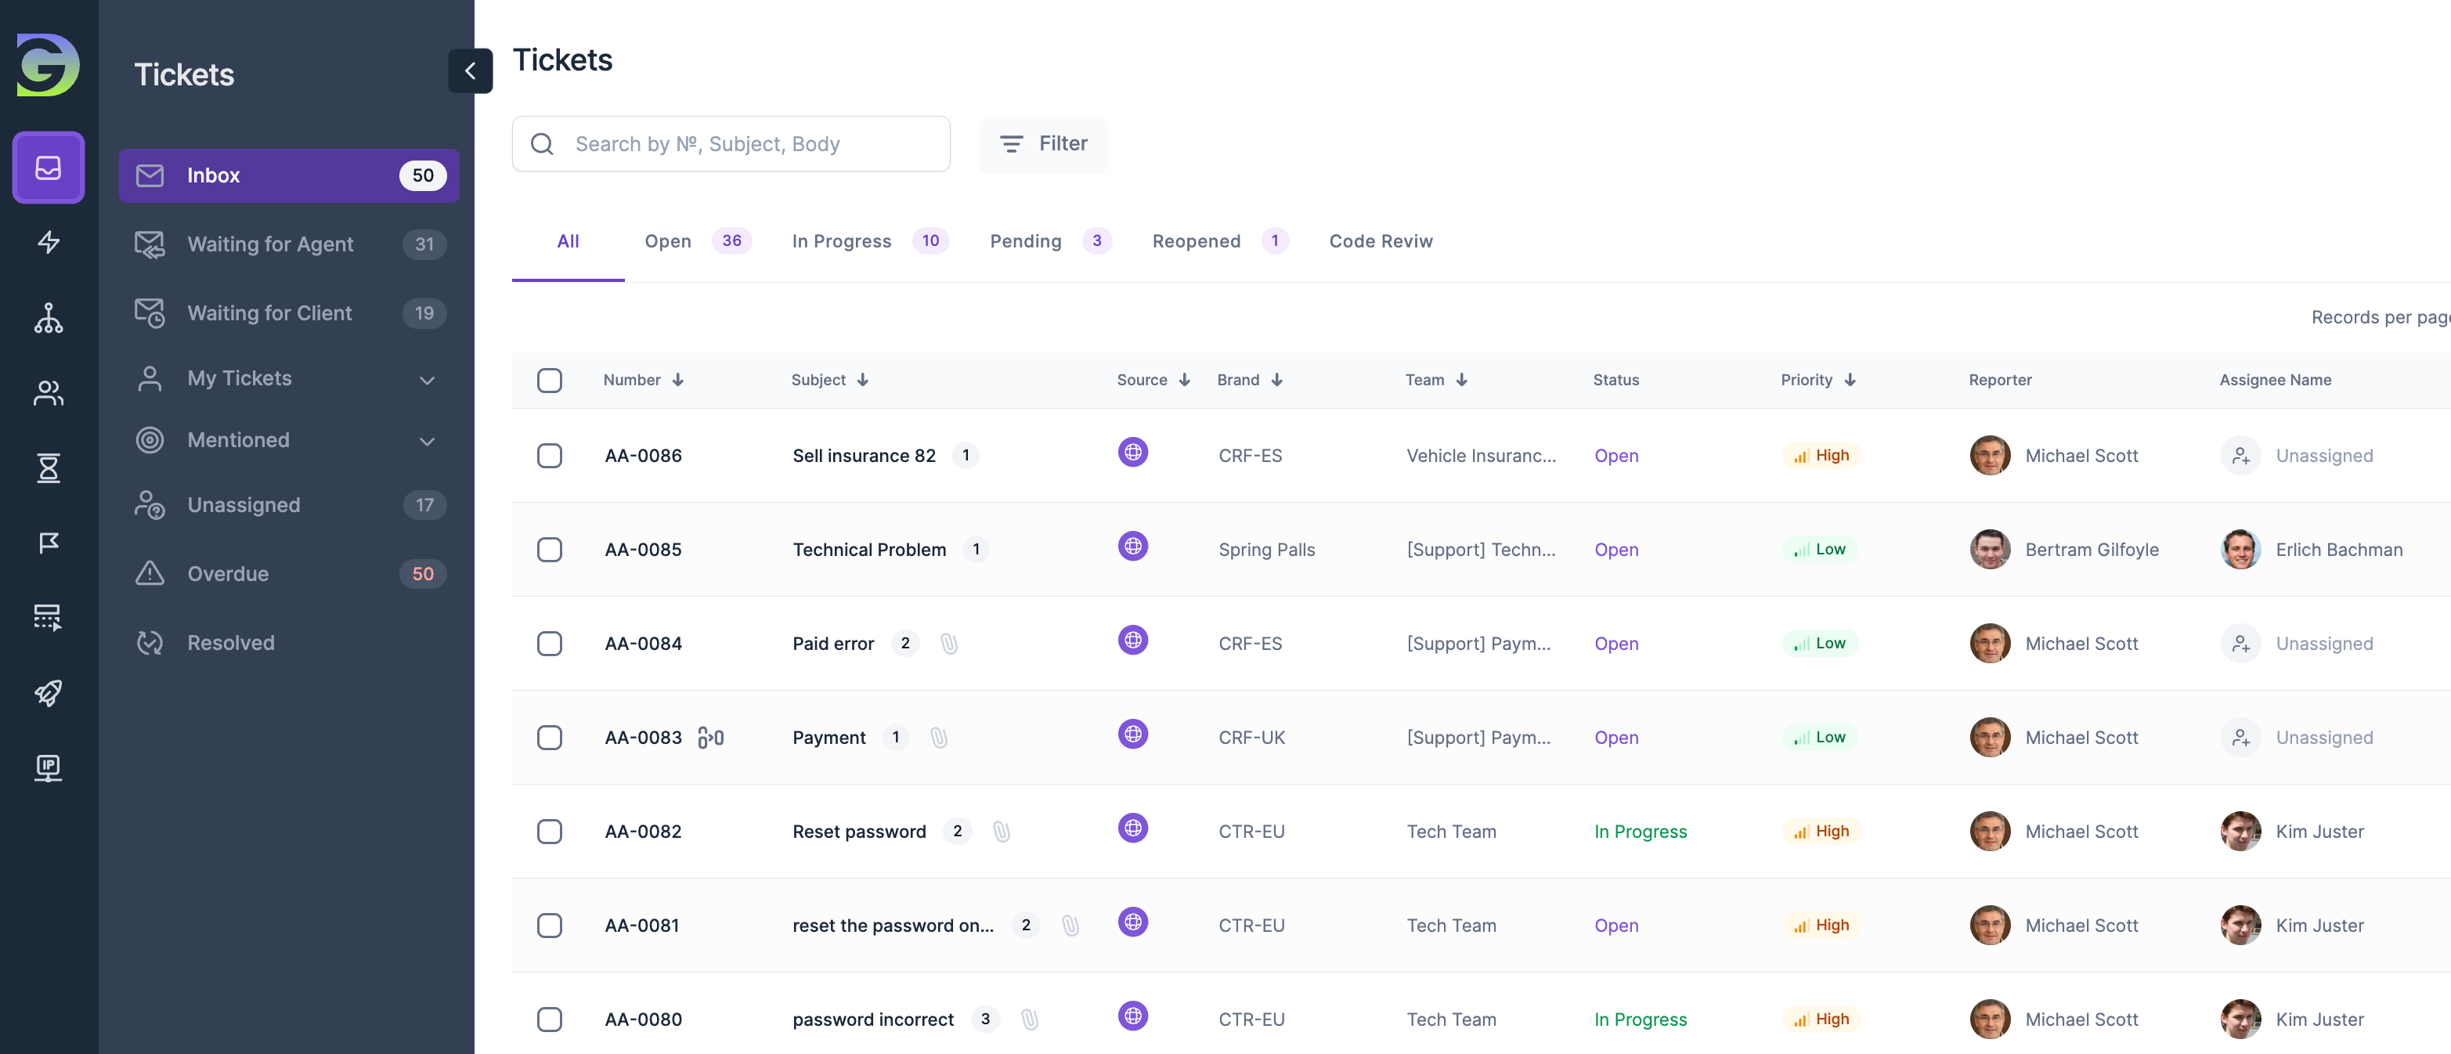Select ticket AA-0082 checkbox
2451x1054 pixels.
(x=549, y=832)
